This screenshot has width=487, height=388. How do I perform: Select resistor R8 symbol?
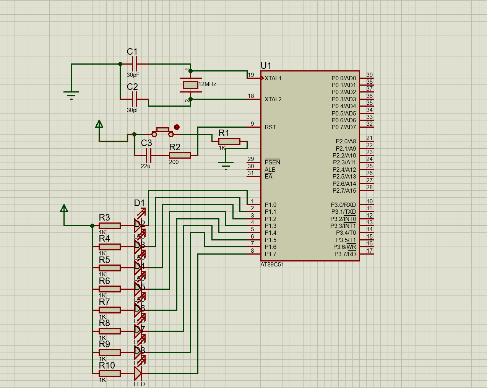click(x=110, y=331)
